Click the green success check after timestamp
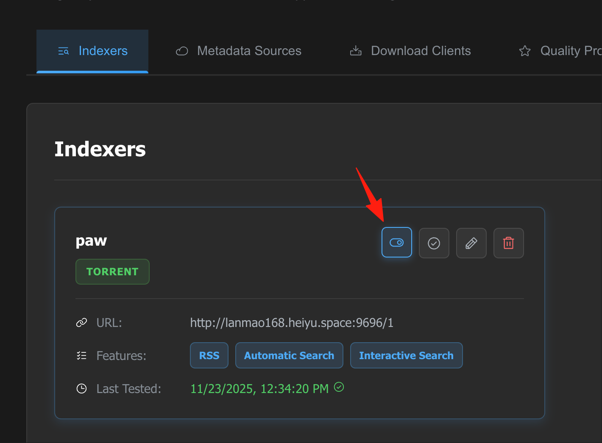Screen dimensions: 602x443 point(339,387)
